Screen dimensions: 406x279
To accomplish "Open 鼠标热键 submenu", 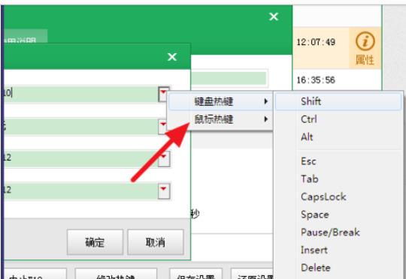I will click(x=220, y=119).
